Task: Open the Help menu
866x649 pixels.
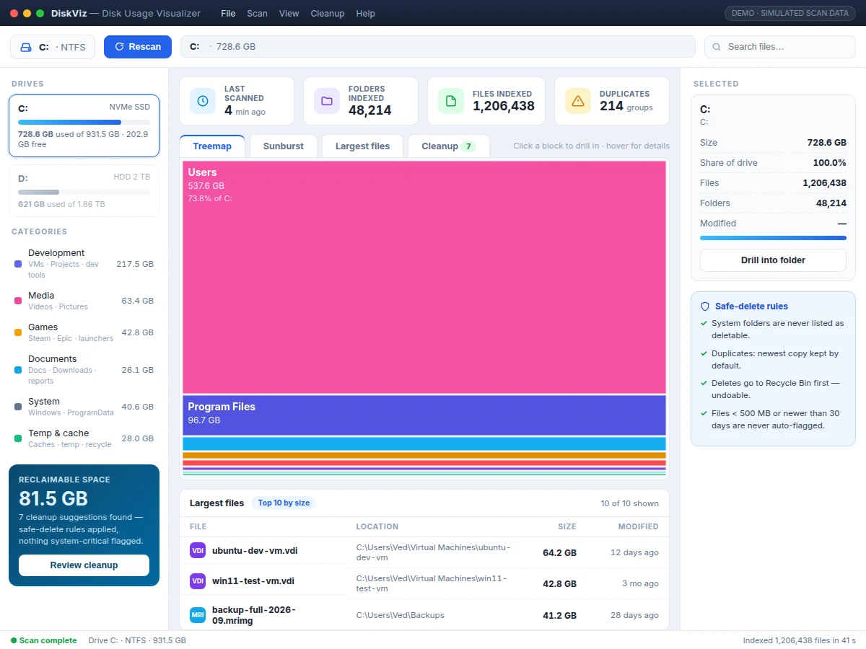Action: coord(366,13)
